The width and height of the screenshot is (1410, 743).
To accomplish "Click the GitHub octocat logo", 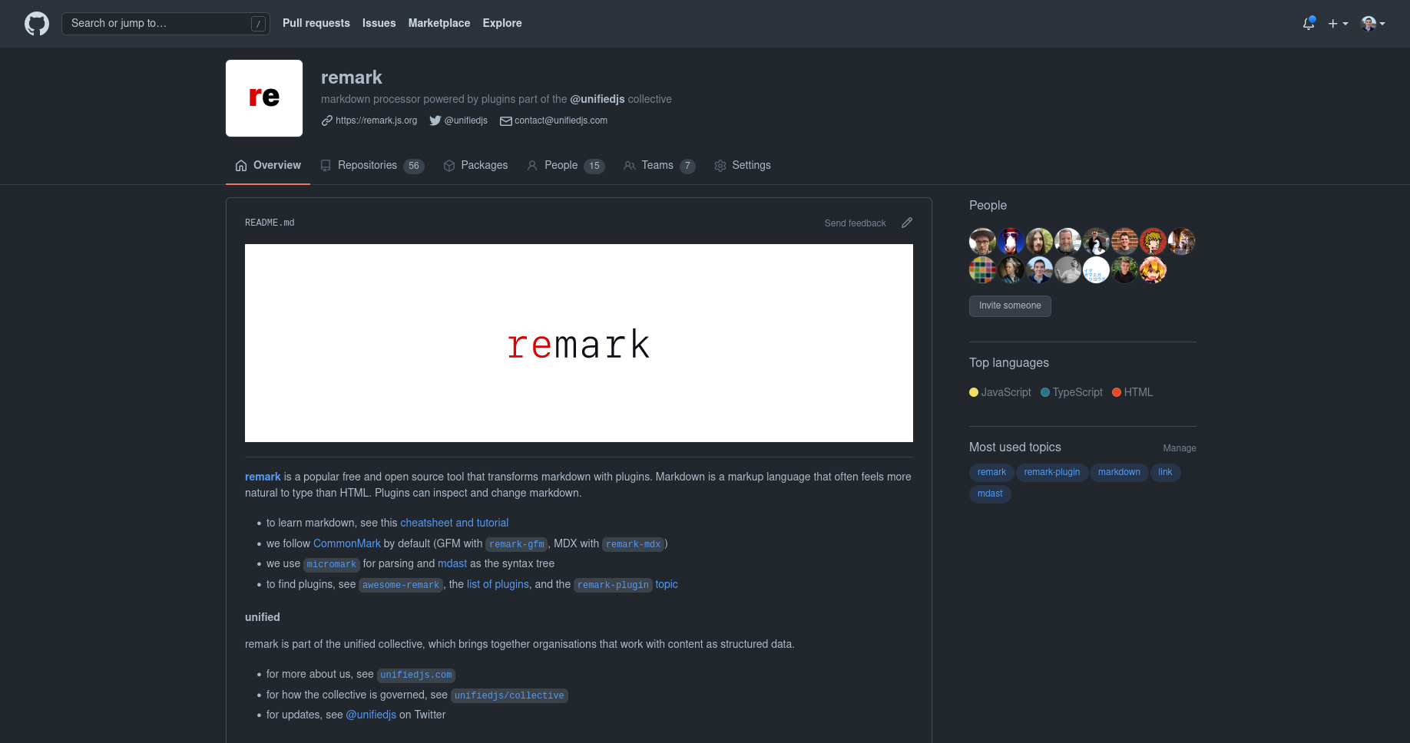I will (x=37, y=24).
